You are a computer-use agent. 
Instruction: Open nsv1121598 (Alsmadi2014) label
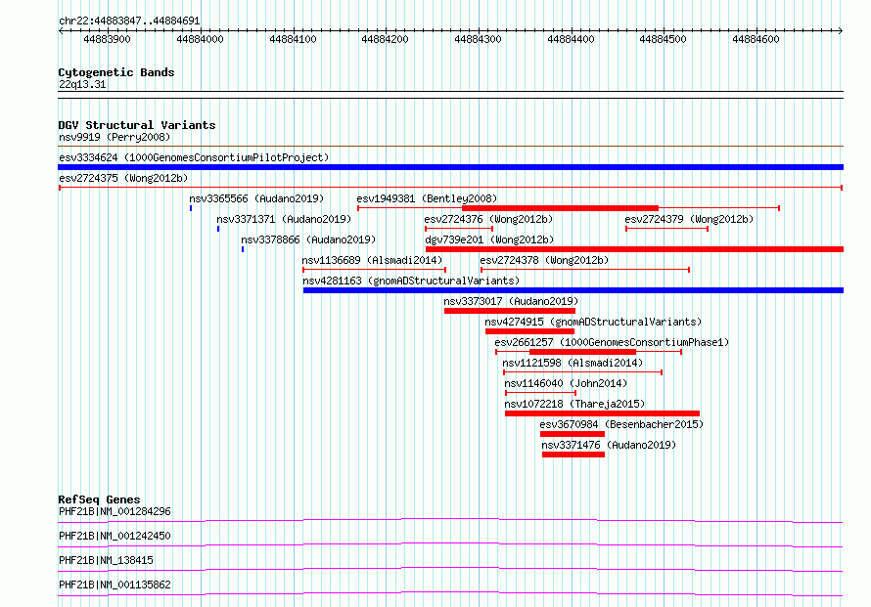(573, 363)
